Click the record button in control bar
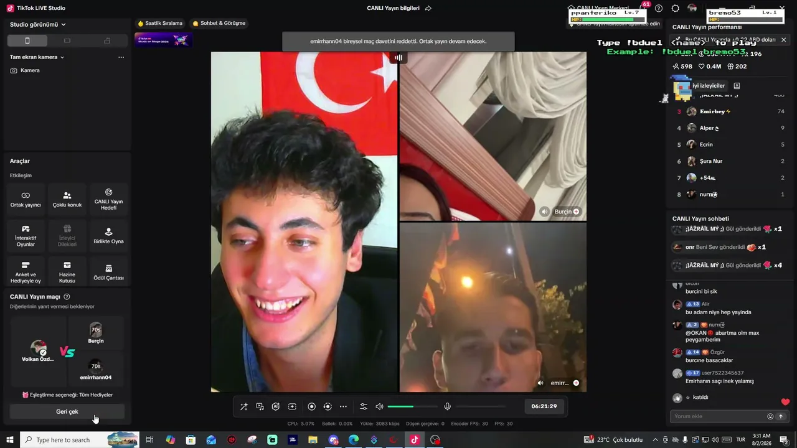The image size is (797, 448). [312, 406]
